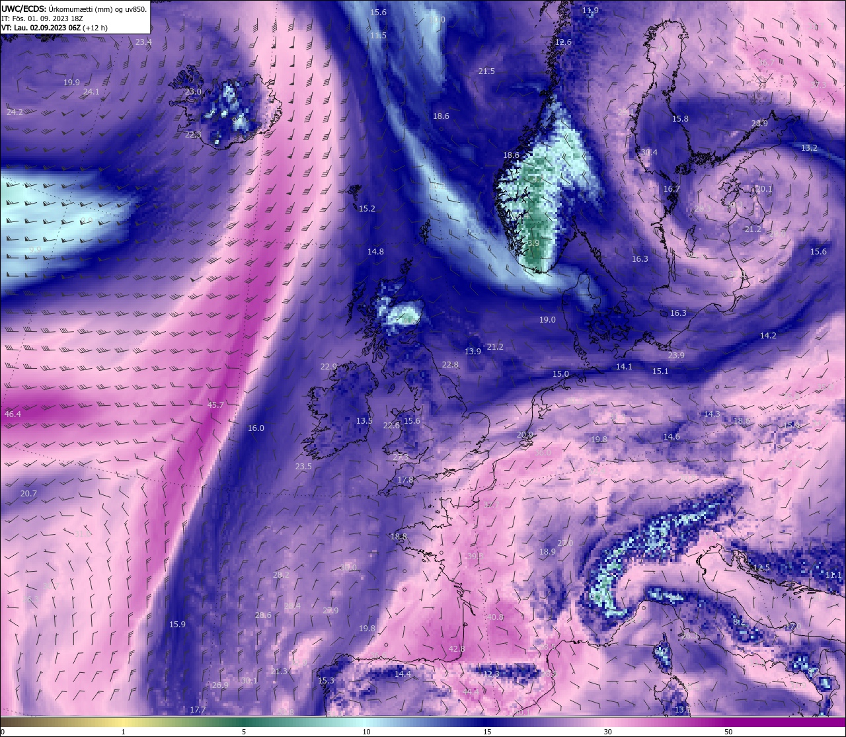
Task: Select the '42.8' value label
Action: pyautogui.click(x=457, y=649)
